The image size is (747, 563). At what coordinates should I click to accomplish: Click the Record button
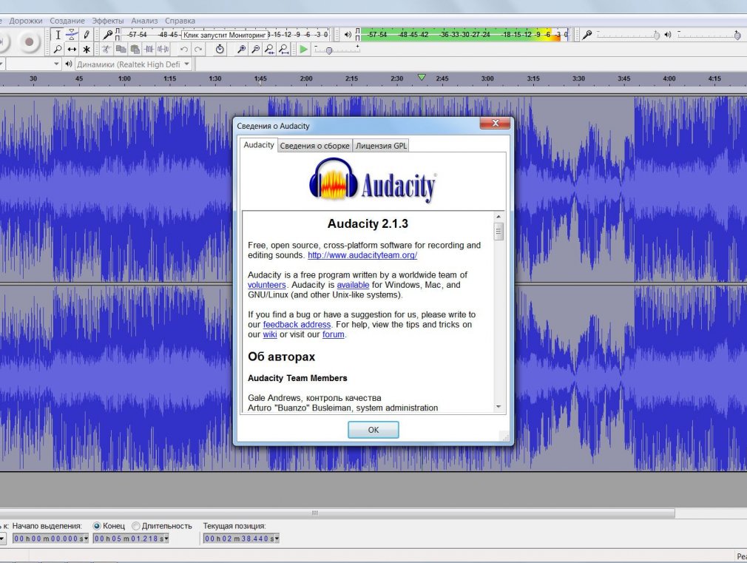[x=29, y=42]
